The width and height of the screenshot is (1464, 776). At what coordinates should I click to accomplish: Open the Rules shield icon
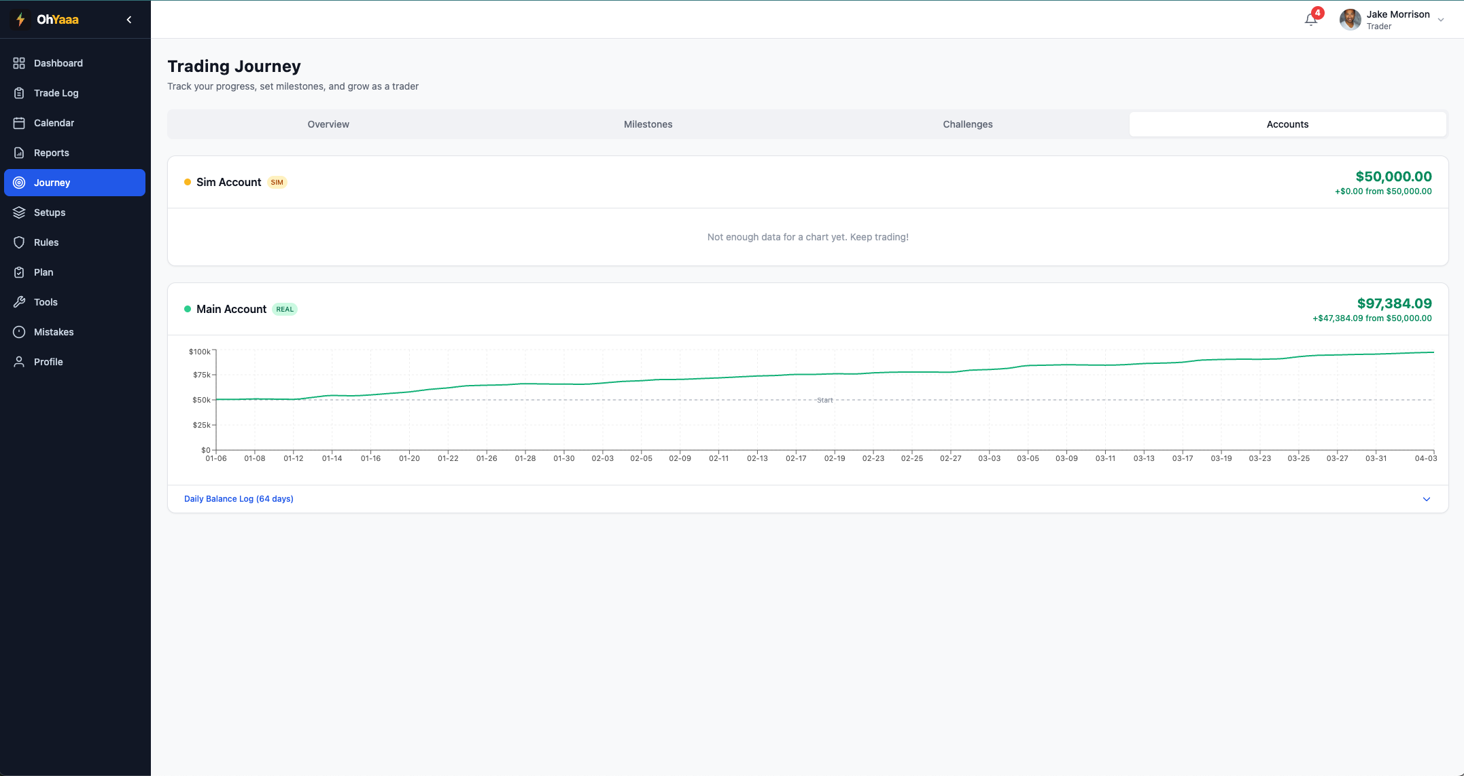(19, 242)
